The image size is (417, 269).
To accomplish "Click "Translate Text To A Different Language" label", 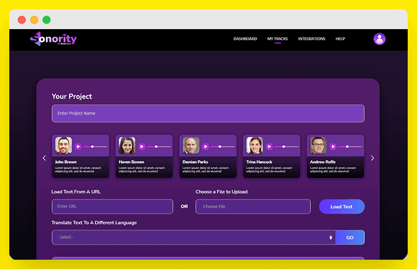I will pos(94,223).
